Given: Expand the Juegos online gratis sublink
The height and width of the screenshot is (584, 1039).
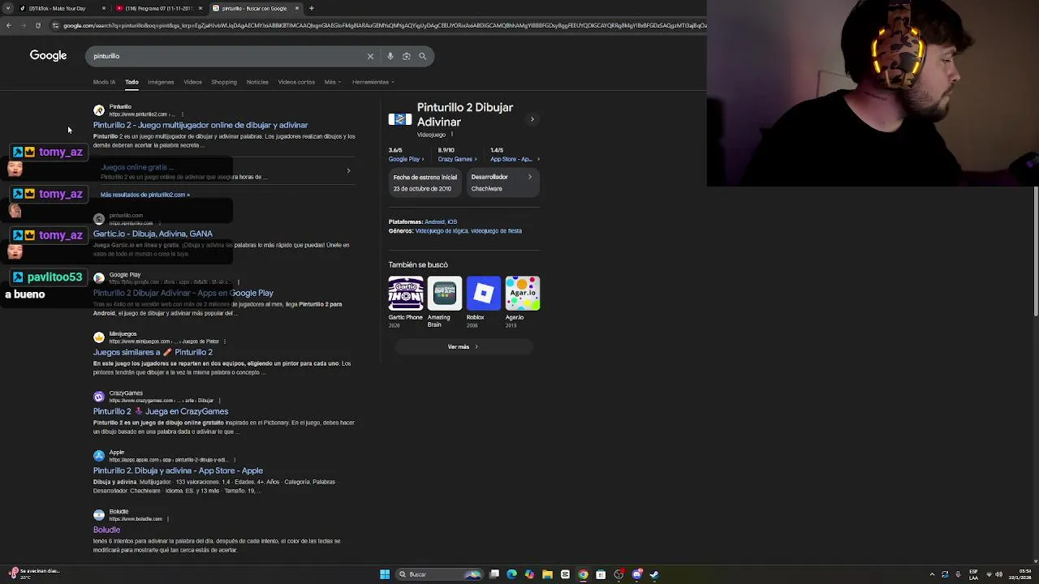Looking at the screenshot, I should 348,170.
